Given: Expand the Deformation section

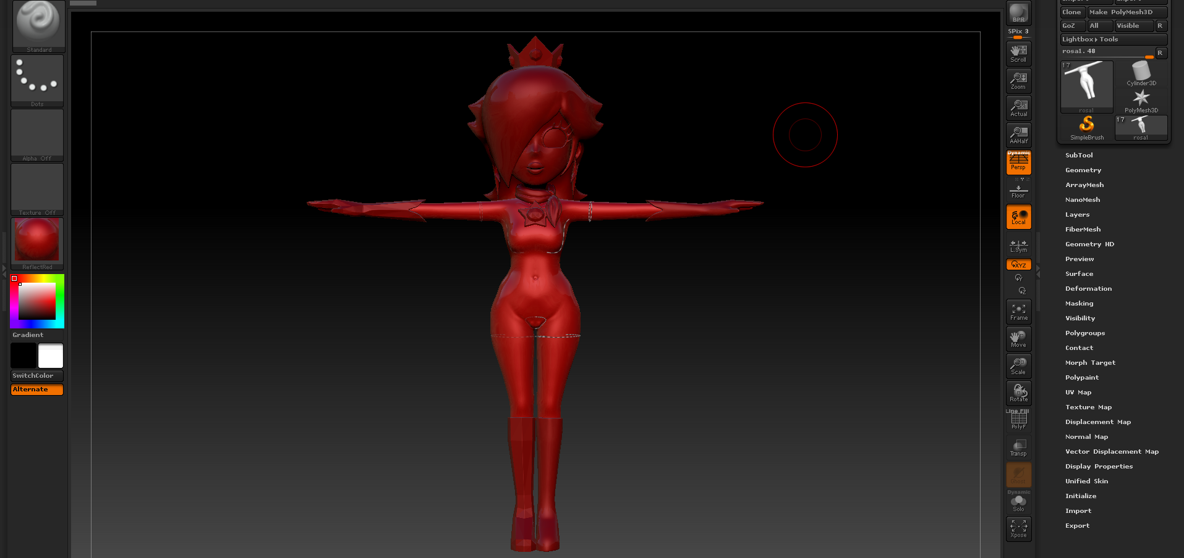Looking at the screenshot, I should pos(1089,289).
